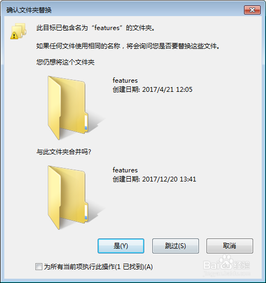This screenshot has width=266, height=283.
Task: Click the 跳过(S) skip button
Action: 175,246
